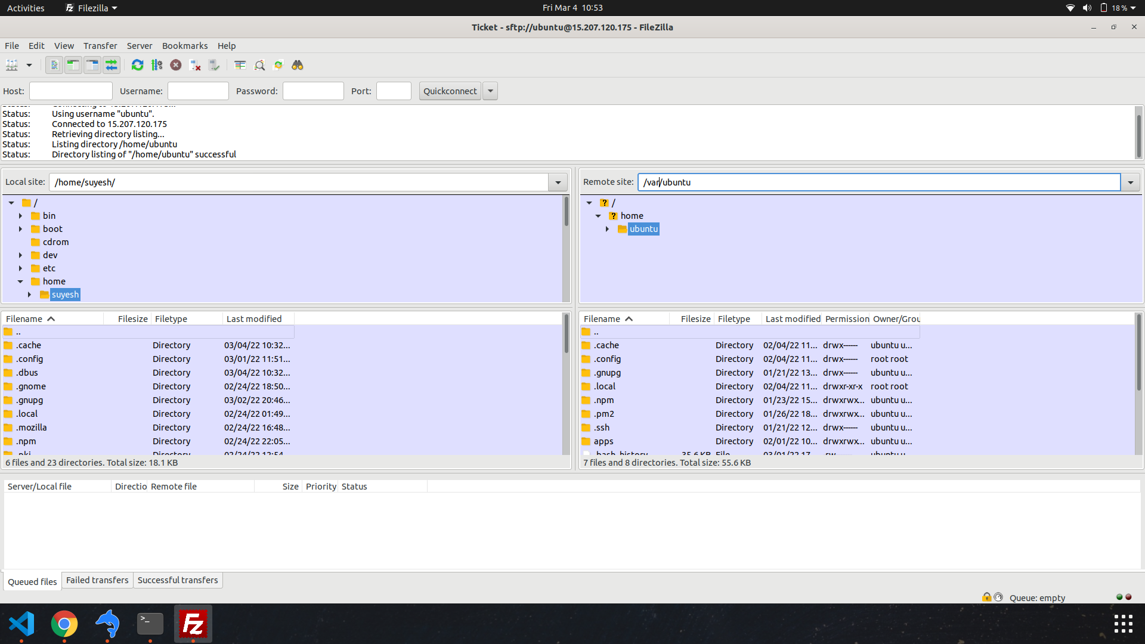Click the speed limits icon beside Queue
The width and height of the screenshot is (1145, 644).
click(999, 597)
